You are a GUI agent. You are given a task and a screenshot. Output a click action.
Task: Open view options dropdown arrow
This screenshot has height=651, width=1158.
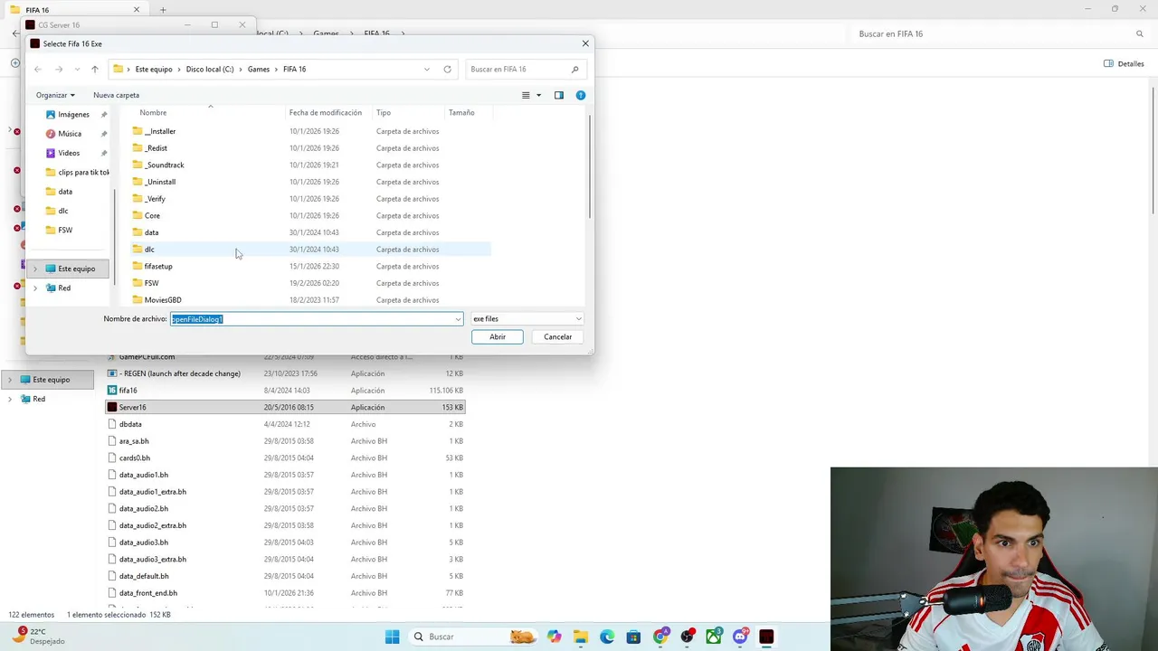pyautogui.click(x=538, y=95)
